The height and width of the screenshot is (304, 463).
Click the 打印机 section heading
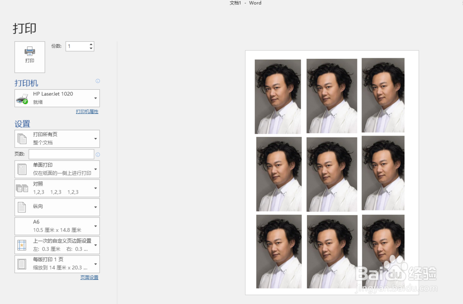(26, 83)
